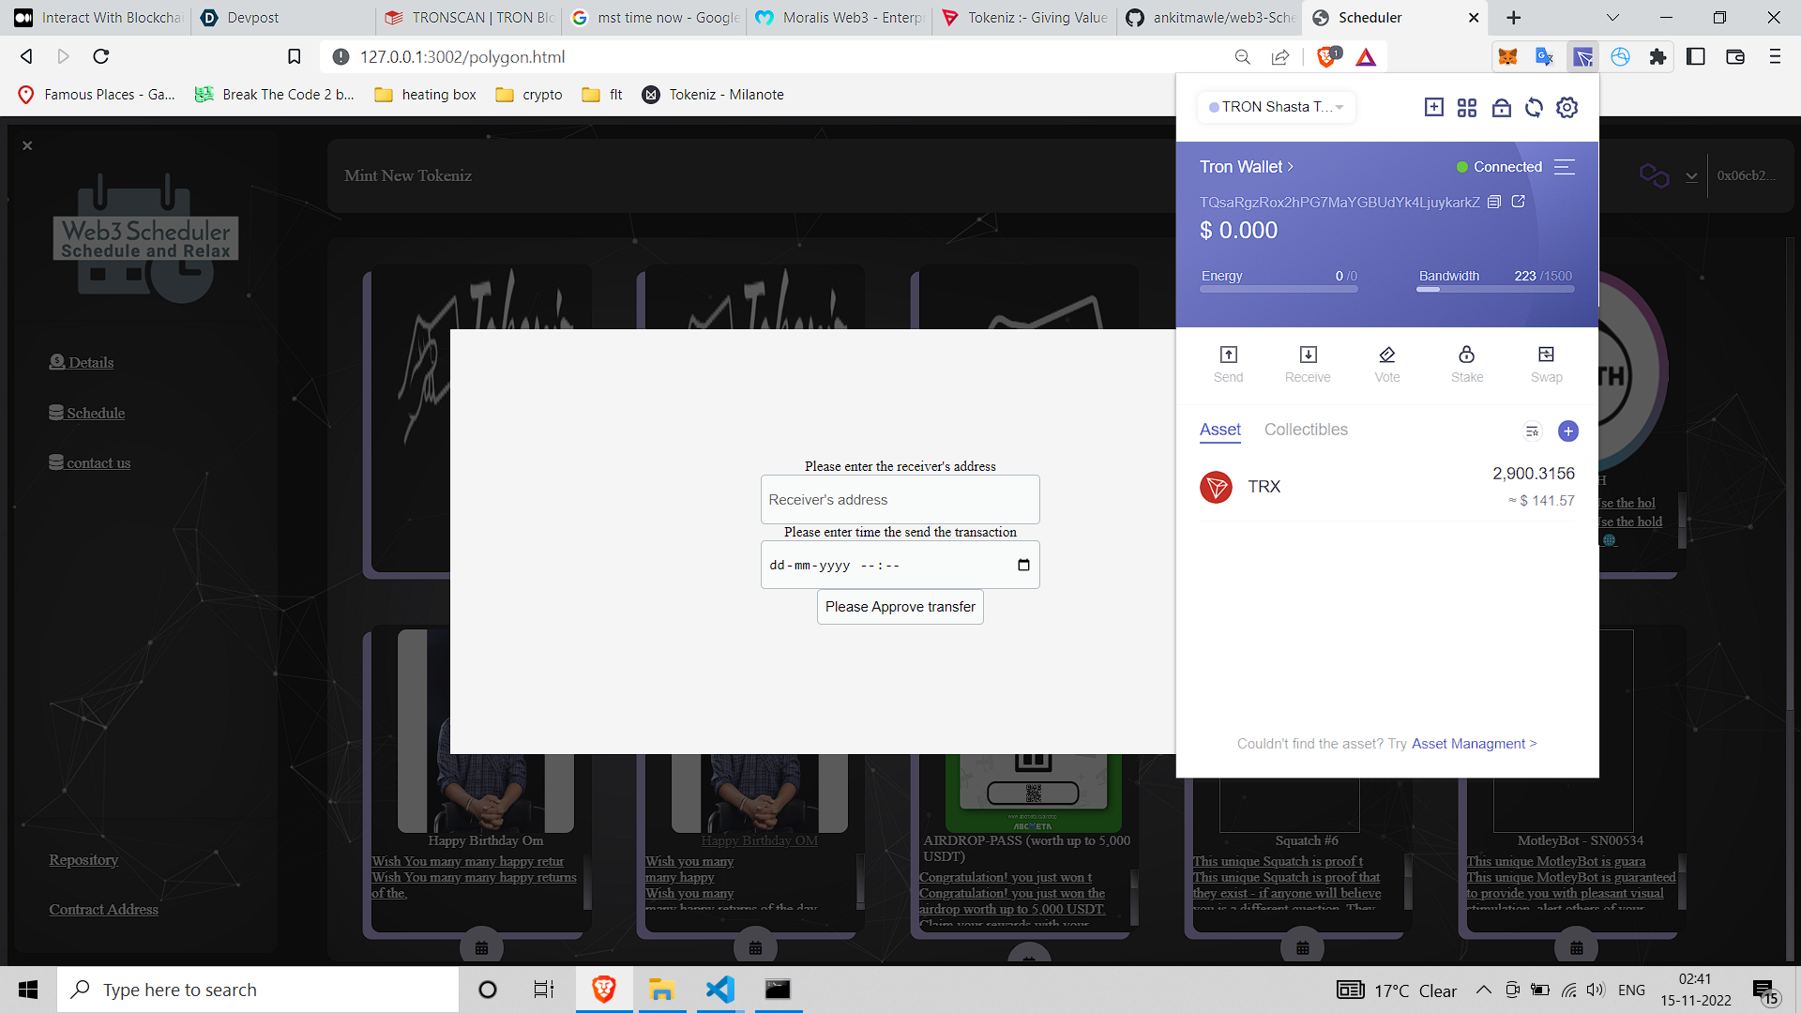Viewport: 1801px width, 1013px height.
Task: Switch to the Collectibles tab
Action: 1306,430
